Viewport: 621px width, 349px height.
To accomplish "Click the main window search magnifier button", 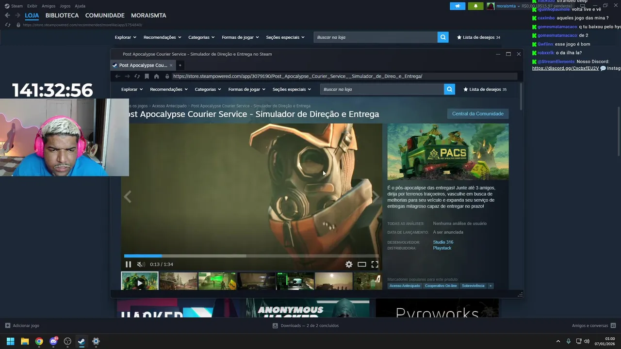I will click(x=443, y=37).
